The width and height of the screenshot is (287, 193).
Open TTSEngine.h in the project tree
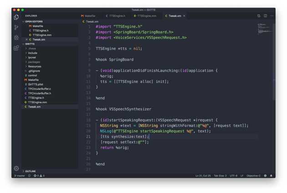click(36, 98)
